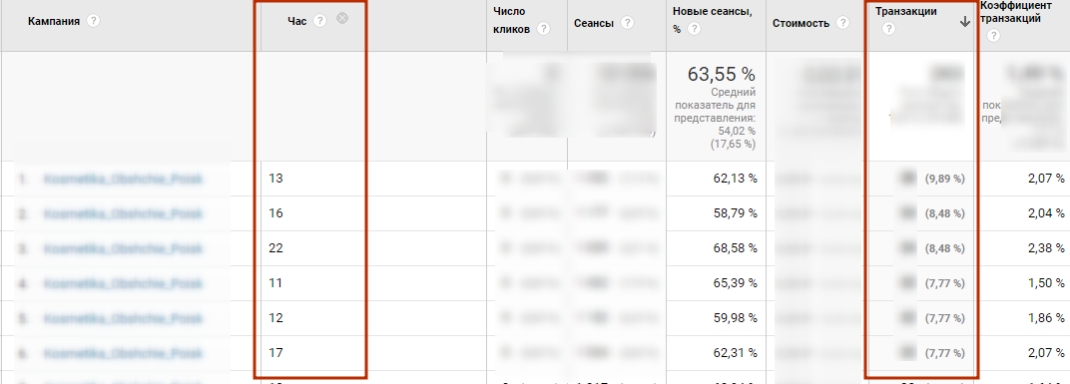Sort by Число кликов column header

512,21
